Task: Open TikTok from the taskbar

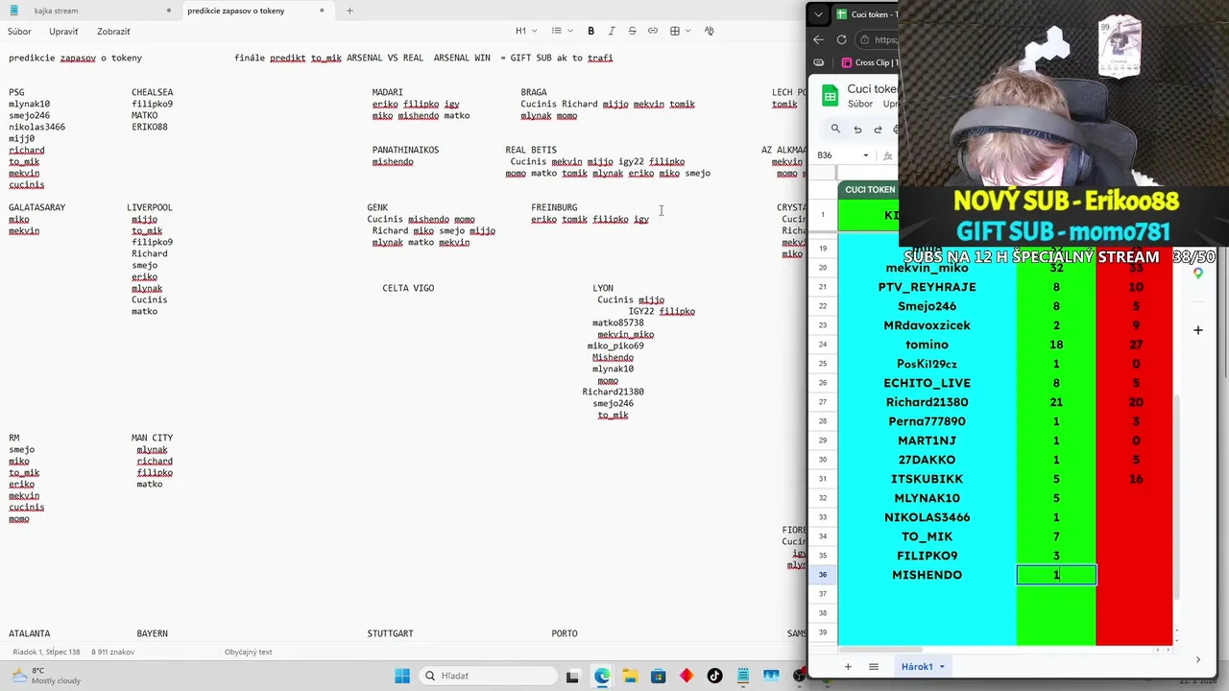Action: tap(714, 676)
